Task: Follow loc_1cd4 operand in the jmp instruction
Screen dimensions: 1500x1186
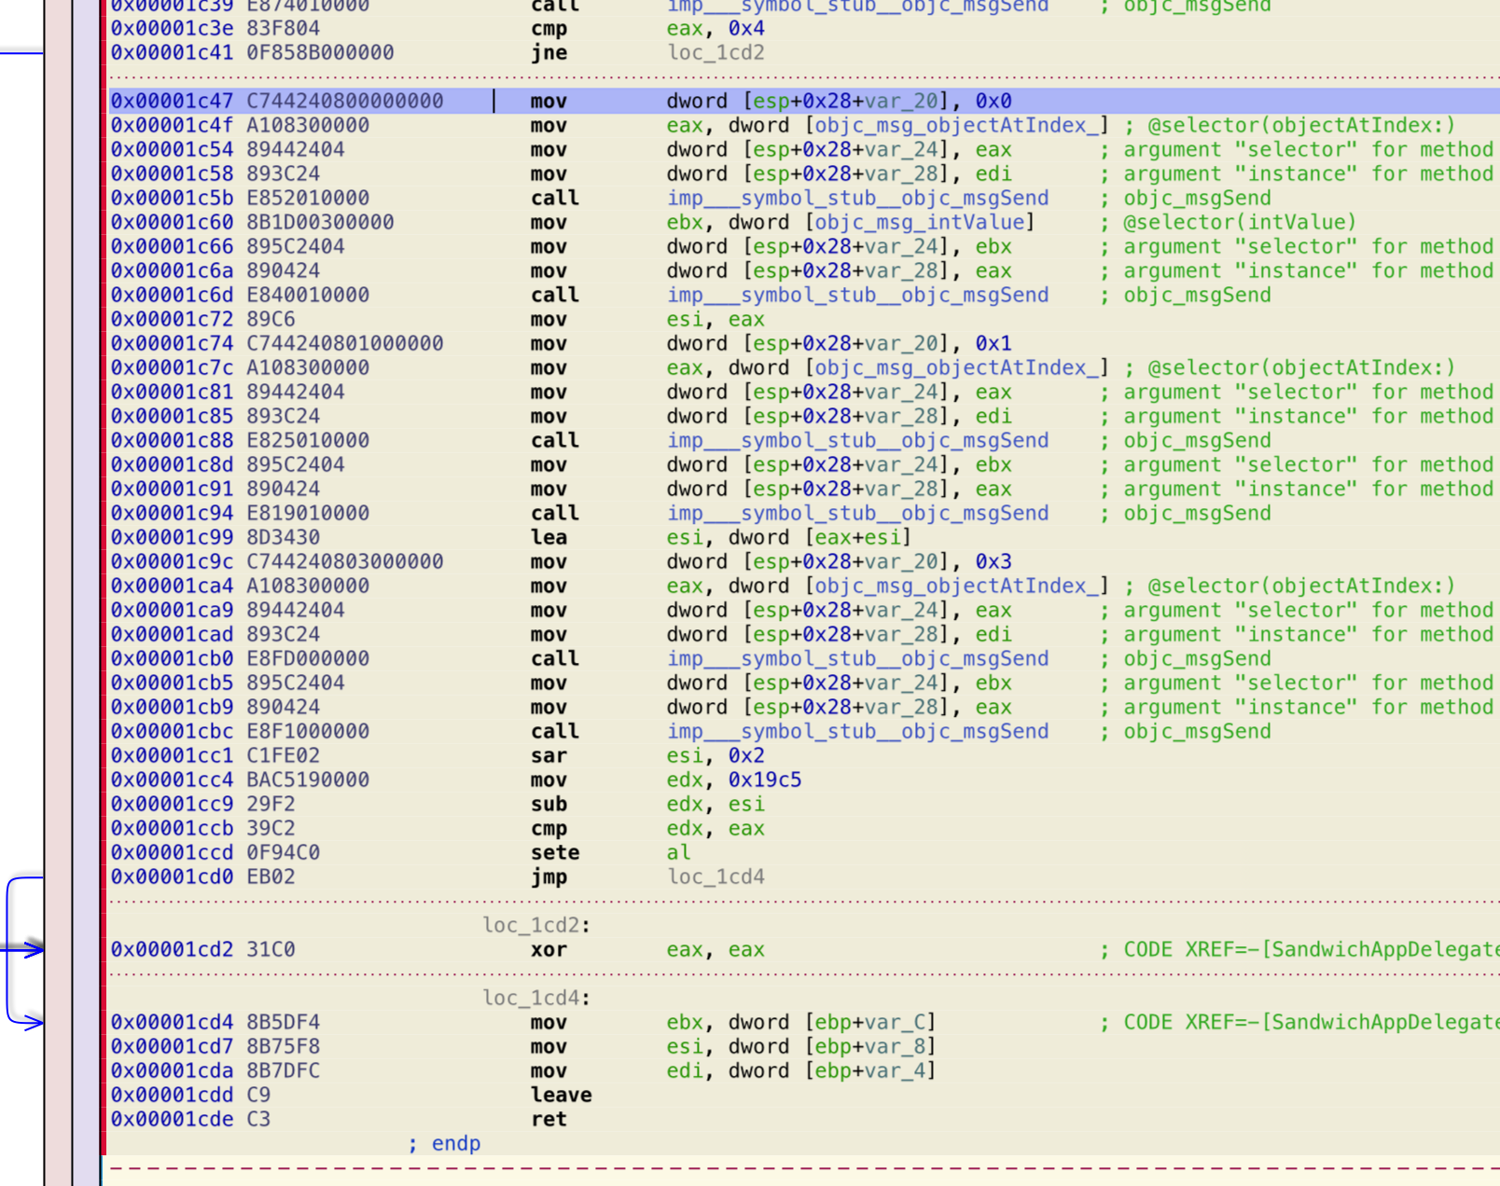Action: click(x=715, y=876)
